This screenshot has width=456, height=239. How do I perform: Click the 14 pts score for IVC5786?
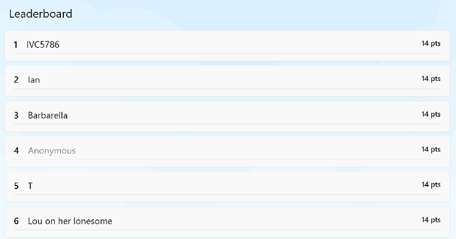[x=431, y=43]
